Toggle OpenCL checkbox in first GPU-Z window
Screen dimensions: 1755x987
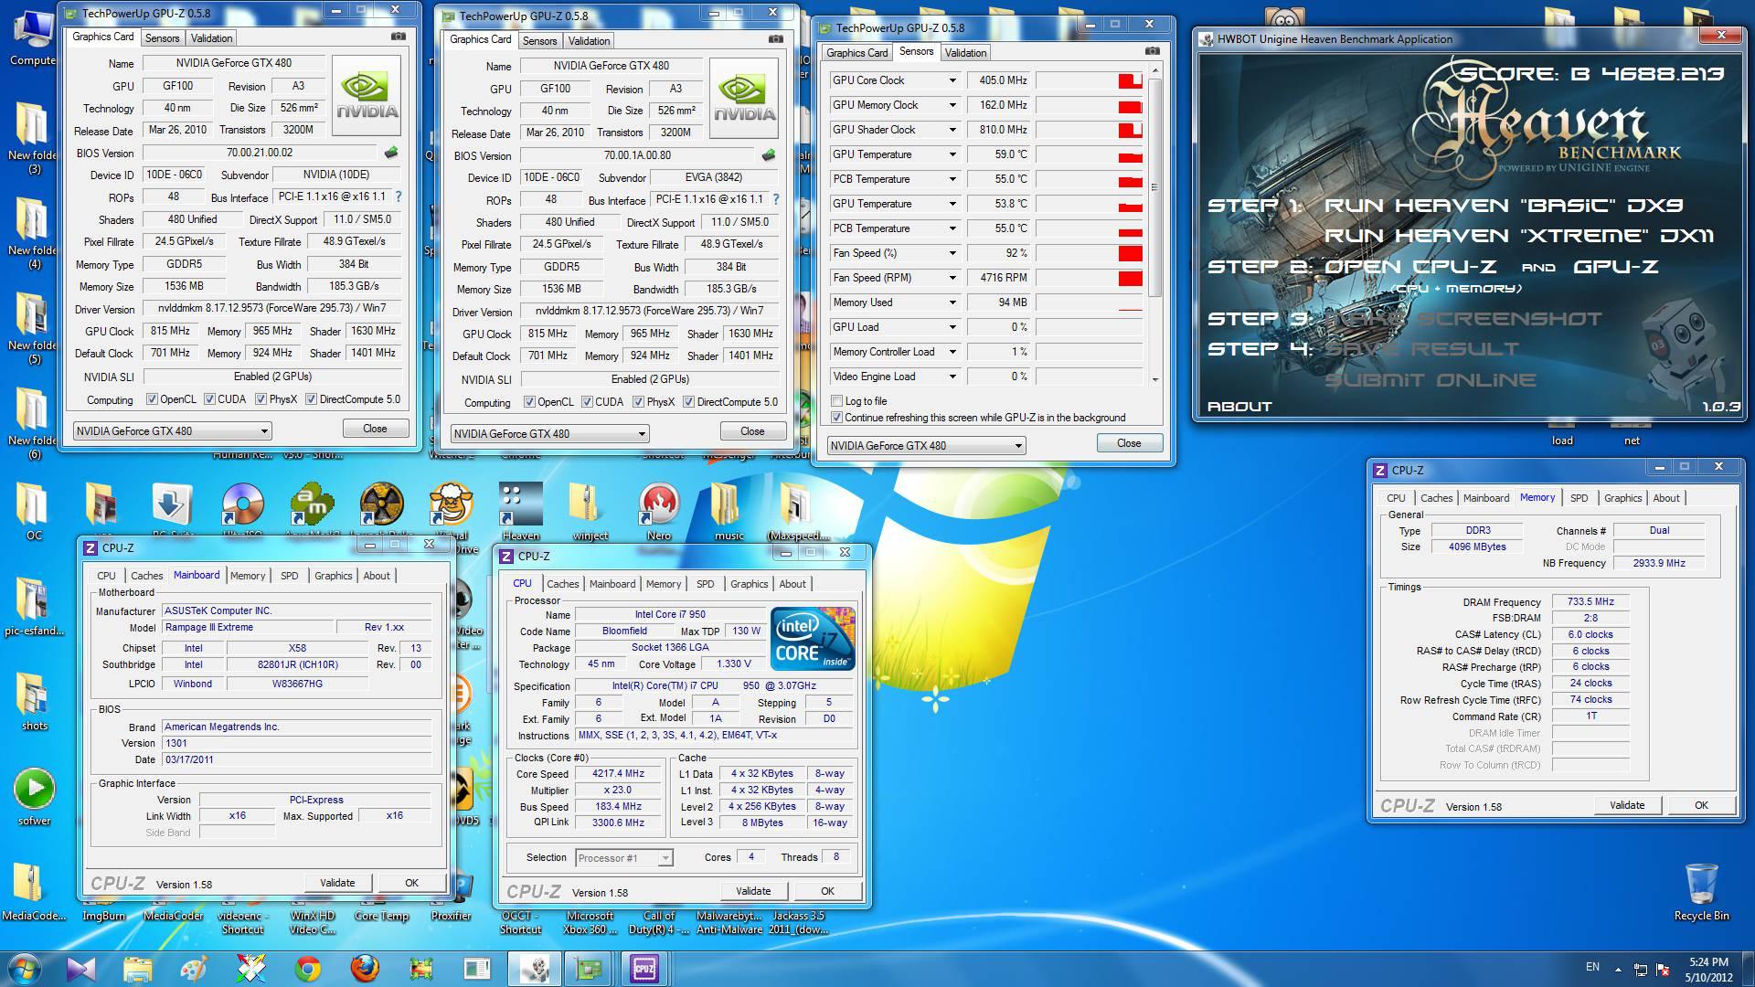[x=153, y=399]
